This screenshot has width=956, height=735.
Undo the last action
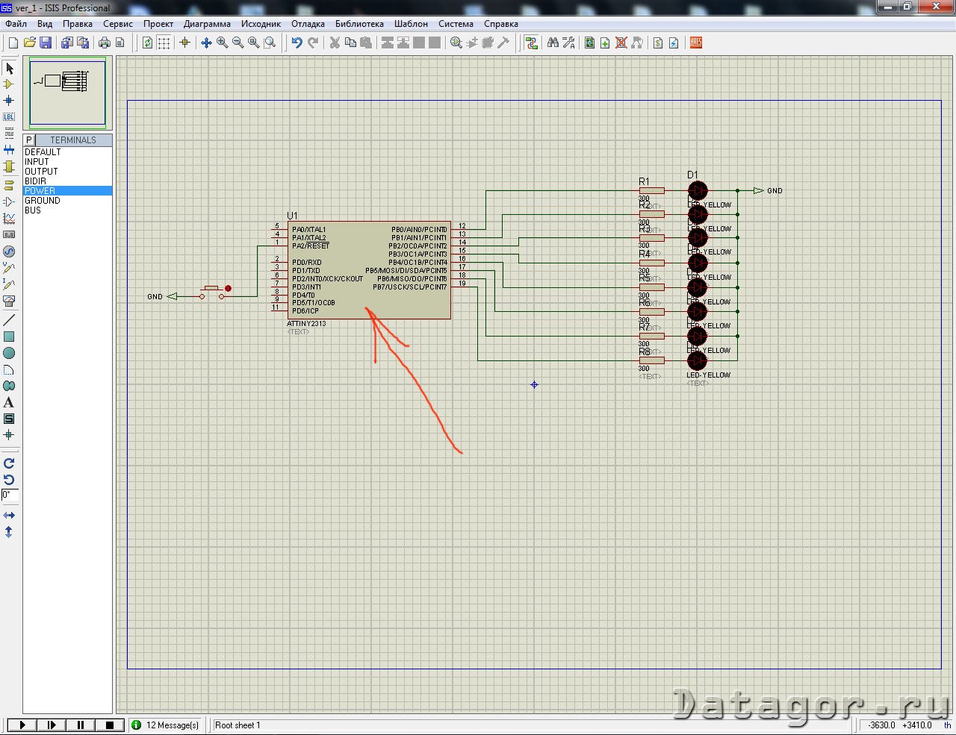click(x=297, y=43)
